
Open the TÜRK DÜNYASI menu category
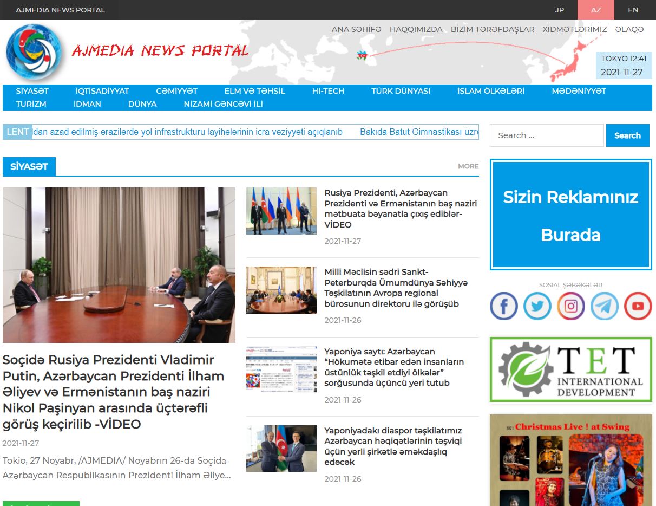tap(401, 91)
